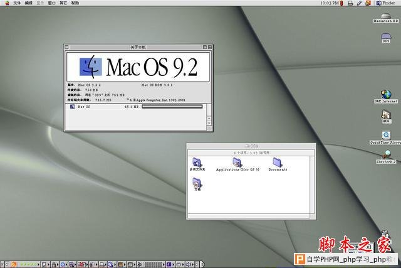Select the 文稿 folder in OS9 window

point(197,185)
